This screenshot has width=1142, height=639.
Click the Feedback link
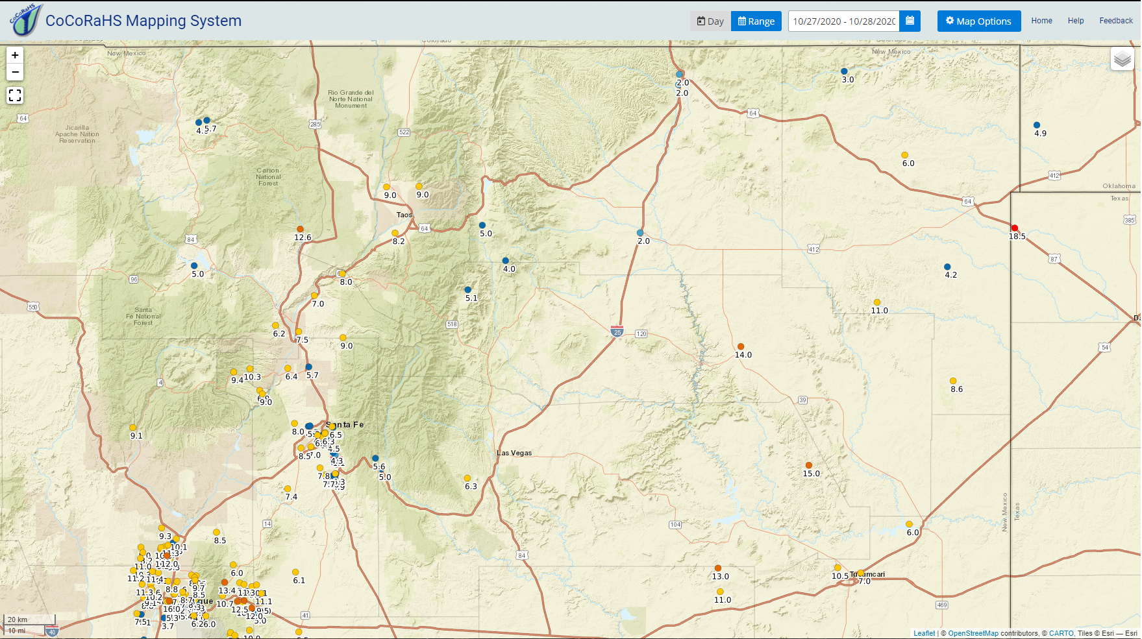click(x=1115, y=21)
